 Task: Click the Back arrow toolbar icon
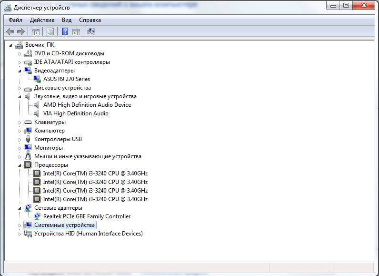point(10,31)
